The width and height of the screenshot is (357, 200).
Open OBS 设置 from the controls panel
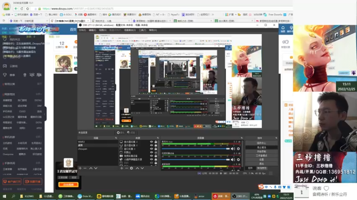[262, 160]
